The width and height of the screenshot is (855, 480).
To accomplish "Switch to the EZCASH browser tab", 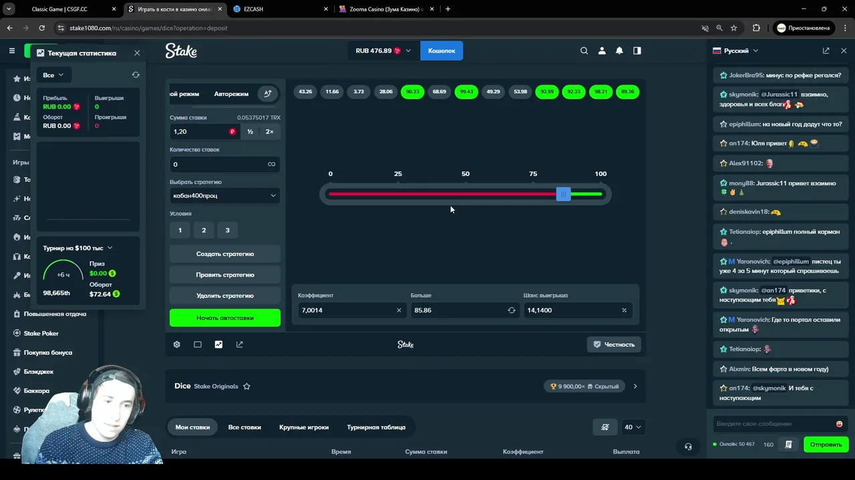I will pyautogui.click(x=281, y=9).
